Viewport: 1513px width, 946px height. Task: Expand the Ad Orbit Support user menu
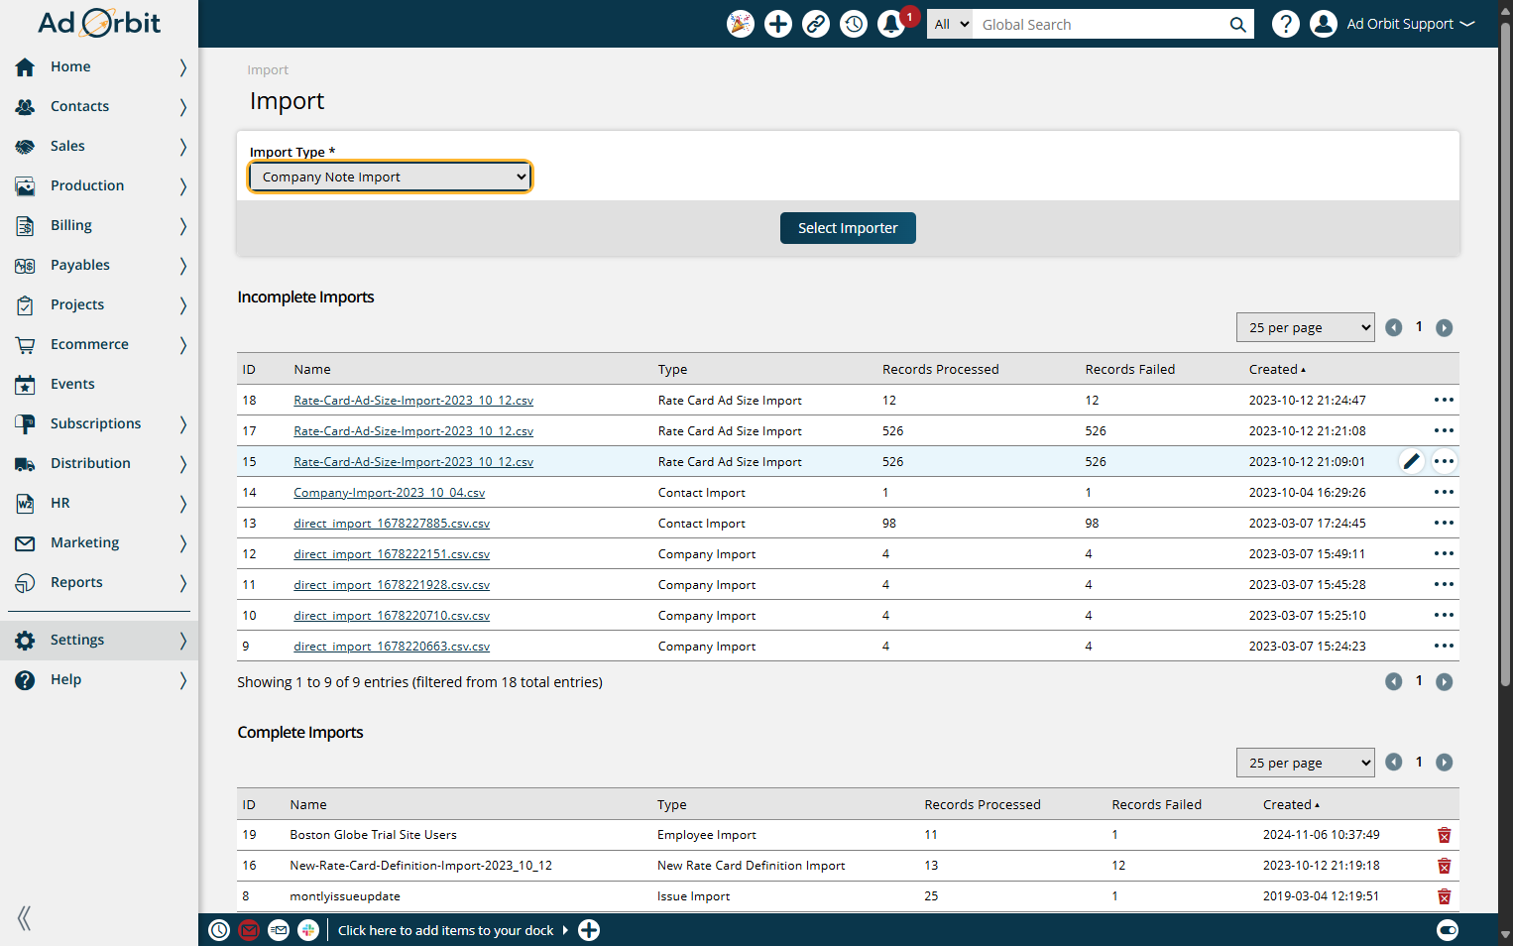pos(1411,24)
